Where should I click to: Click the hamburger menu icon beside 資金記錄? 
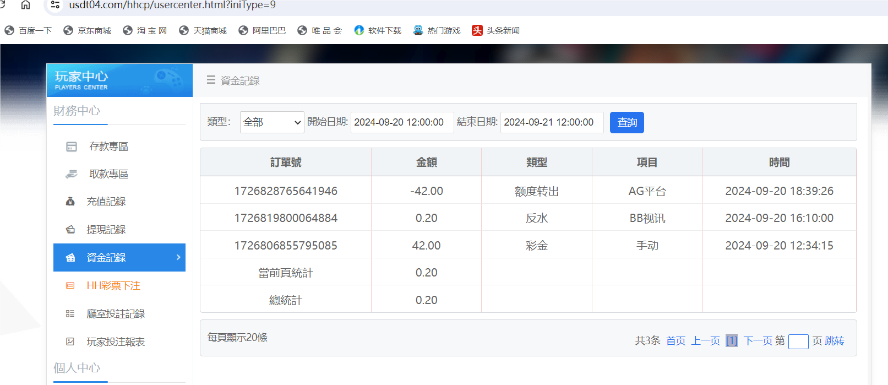[x=211, y=80]
